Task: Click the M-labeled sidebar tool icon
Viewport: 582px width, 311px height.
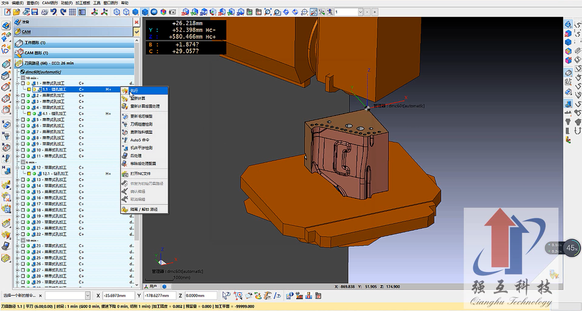Action: coord(6,170)
